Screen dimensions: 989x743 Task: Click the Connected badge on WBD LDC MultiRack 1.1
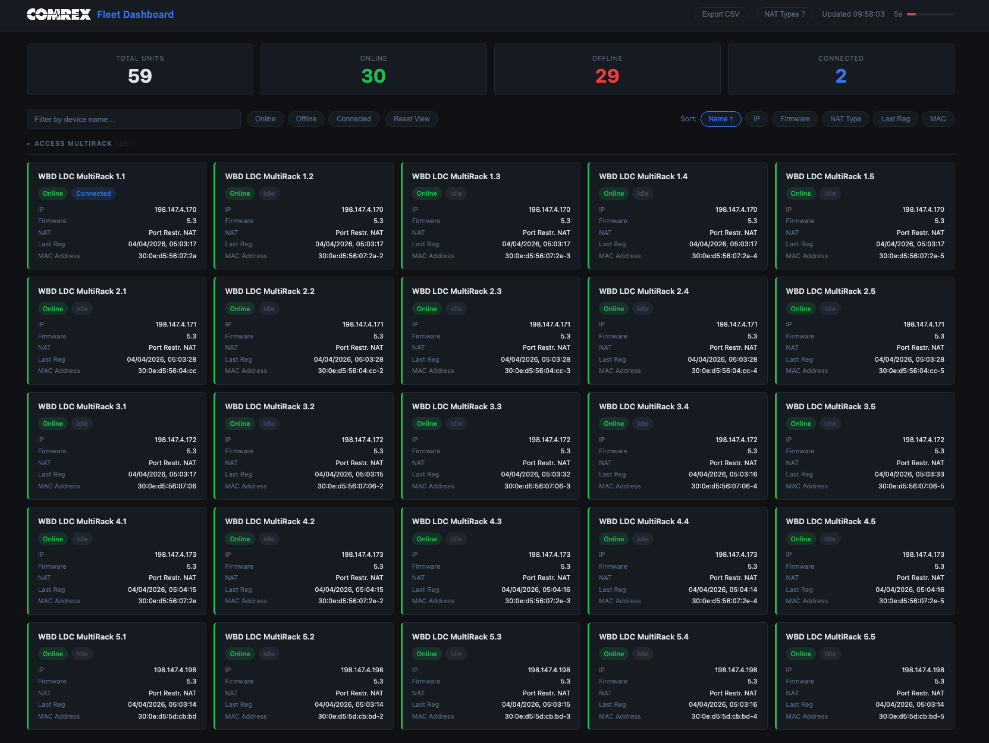pos(93,193)
